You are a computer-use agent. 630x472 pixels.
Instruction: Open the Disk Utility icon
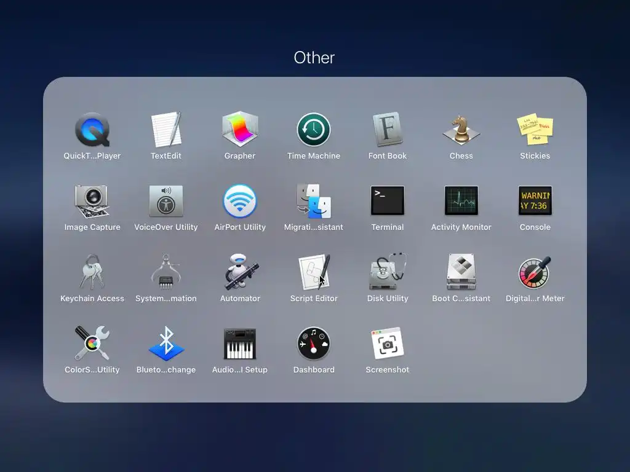388,272
